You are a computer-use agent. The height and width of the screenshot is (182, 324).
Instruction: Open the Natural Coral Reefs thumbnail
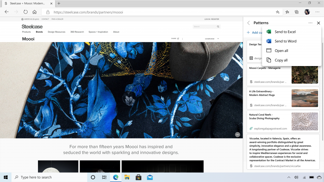305,122
